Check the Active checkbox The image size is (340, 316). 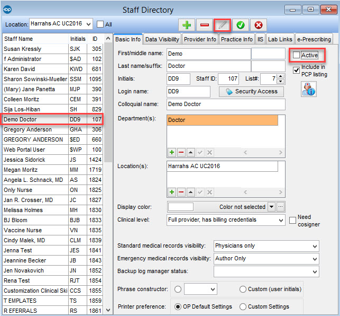(x=296, y=55)
